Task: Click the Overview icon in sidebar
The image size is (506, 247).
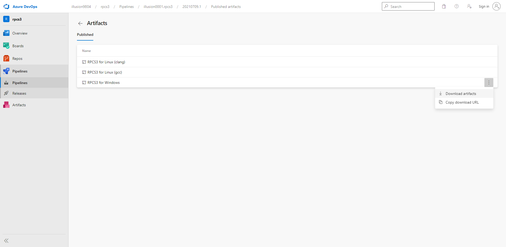Action: pos(6,33)
